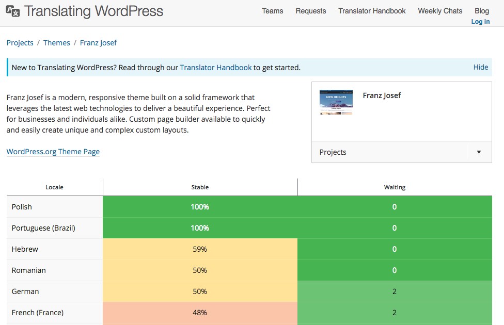Click Hebrew 59% stable cell

point(200,249)
